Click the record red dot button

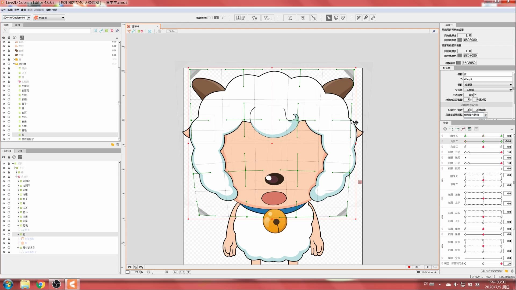pyautogui.click(x=409, y=267)
